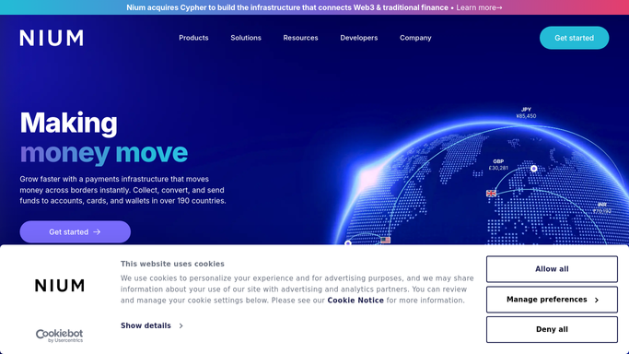Click the purple Get started hero button
The width and height of the screenshot is (629, 354).
point(75,232)
